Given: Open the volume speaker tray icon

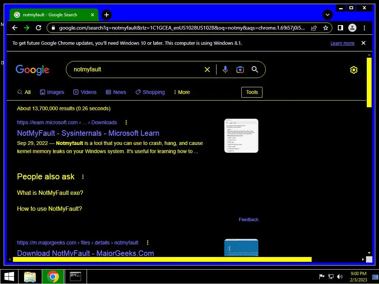Looking at the screenshot, I should pos(340,277).
